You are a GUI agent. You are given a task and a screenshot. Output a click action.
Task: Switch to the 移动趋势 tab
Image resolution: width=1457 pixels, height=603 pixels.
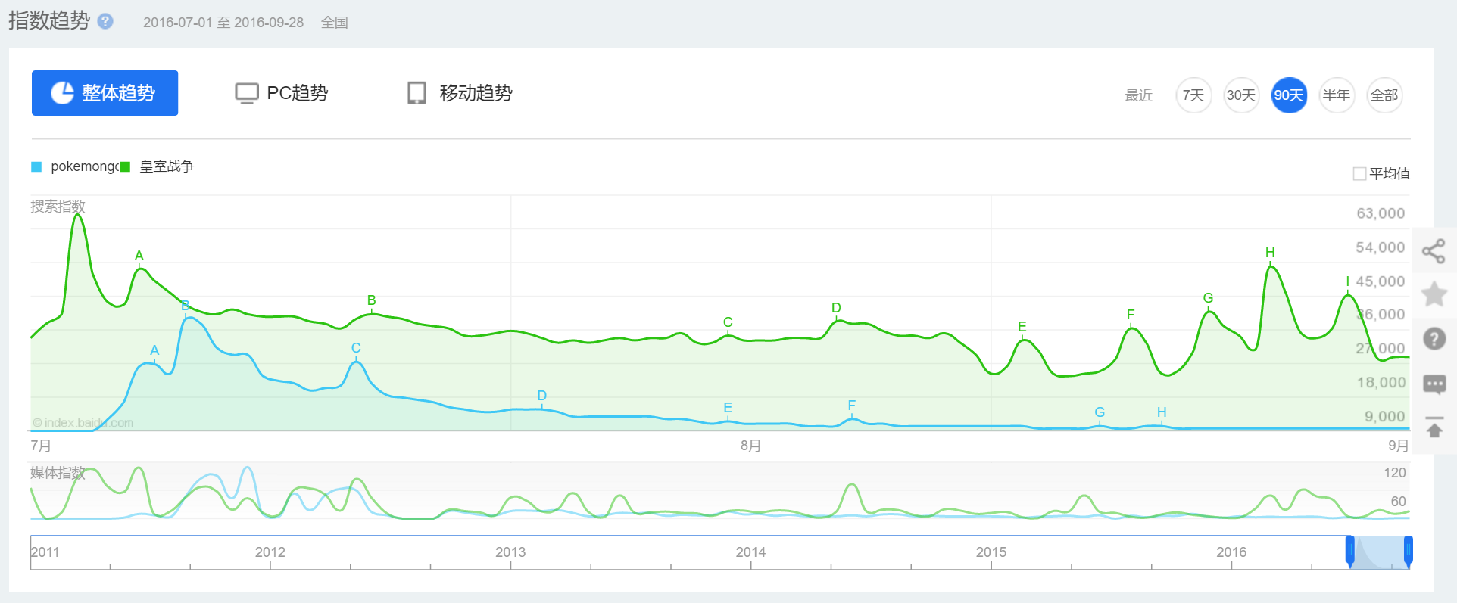click(460, 93)
